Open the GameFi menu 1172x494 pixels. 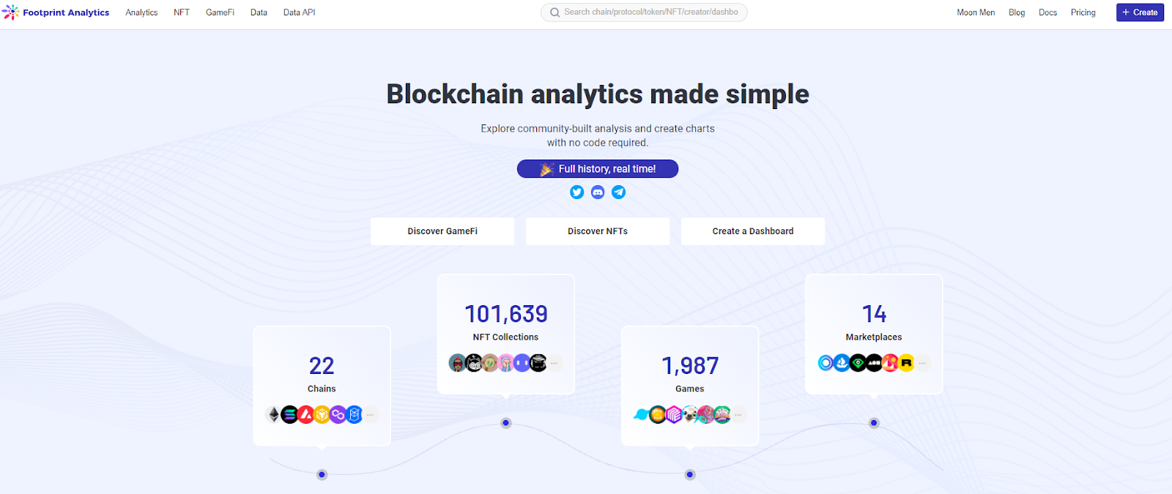coord(220,12)
